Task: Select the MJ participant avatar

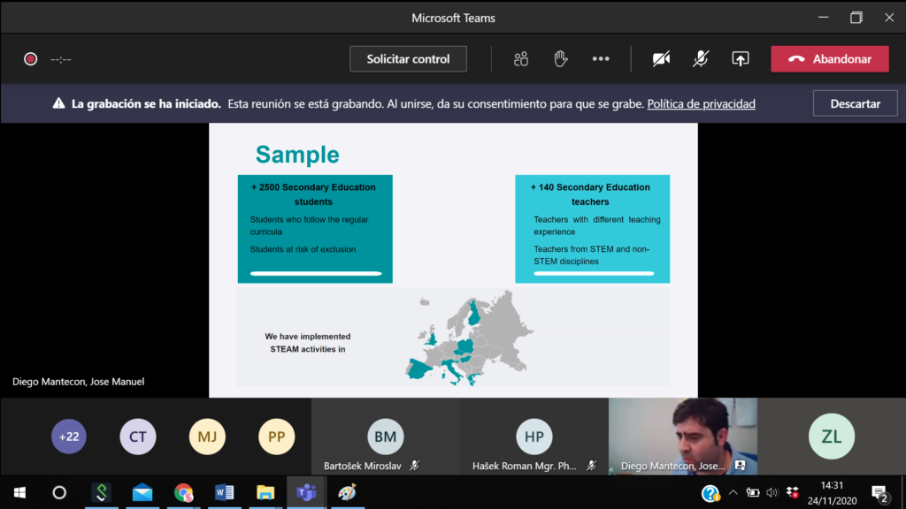Action: [207, 437]
